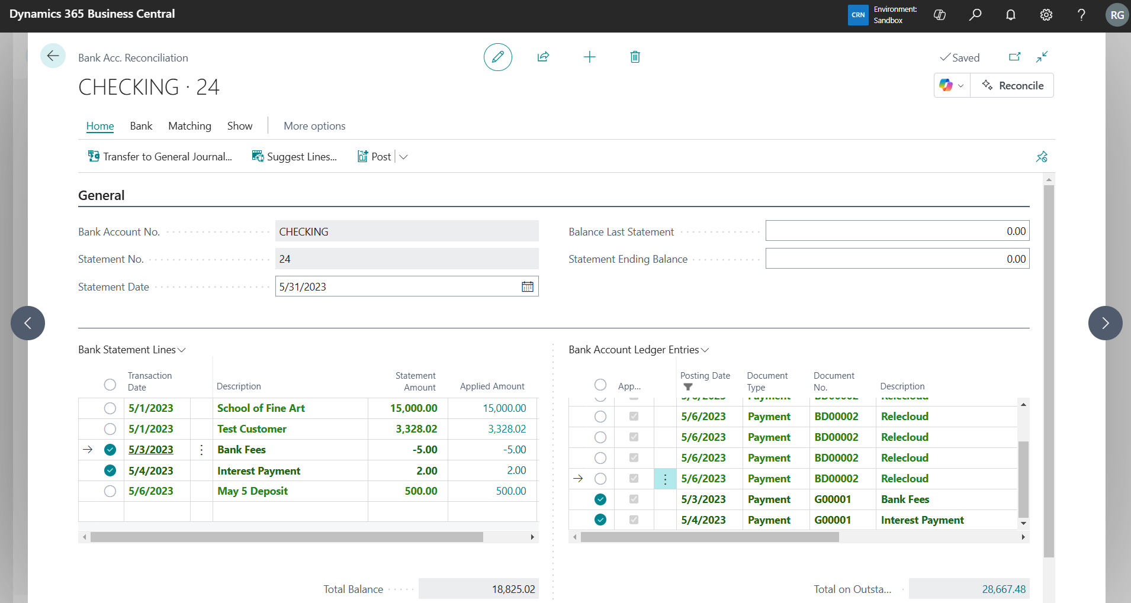Image resolution: width=1131 pixels, height=603 pixels.
Task: Deselect the Bank Fees ledger entry
Action: 600,499
